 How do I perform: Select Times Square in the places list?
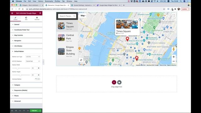coord(67,26)
